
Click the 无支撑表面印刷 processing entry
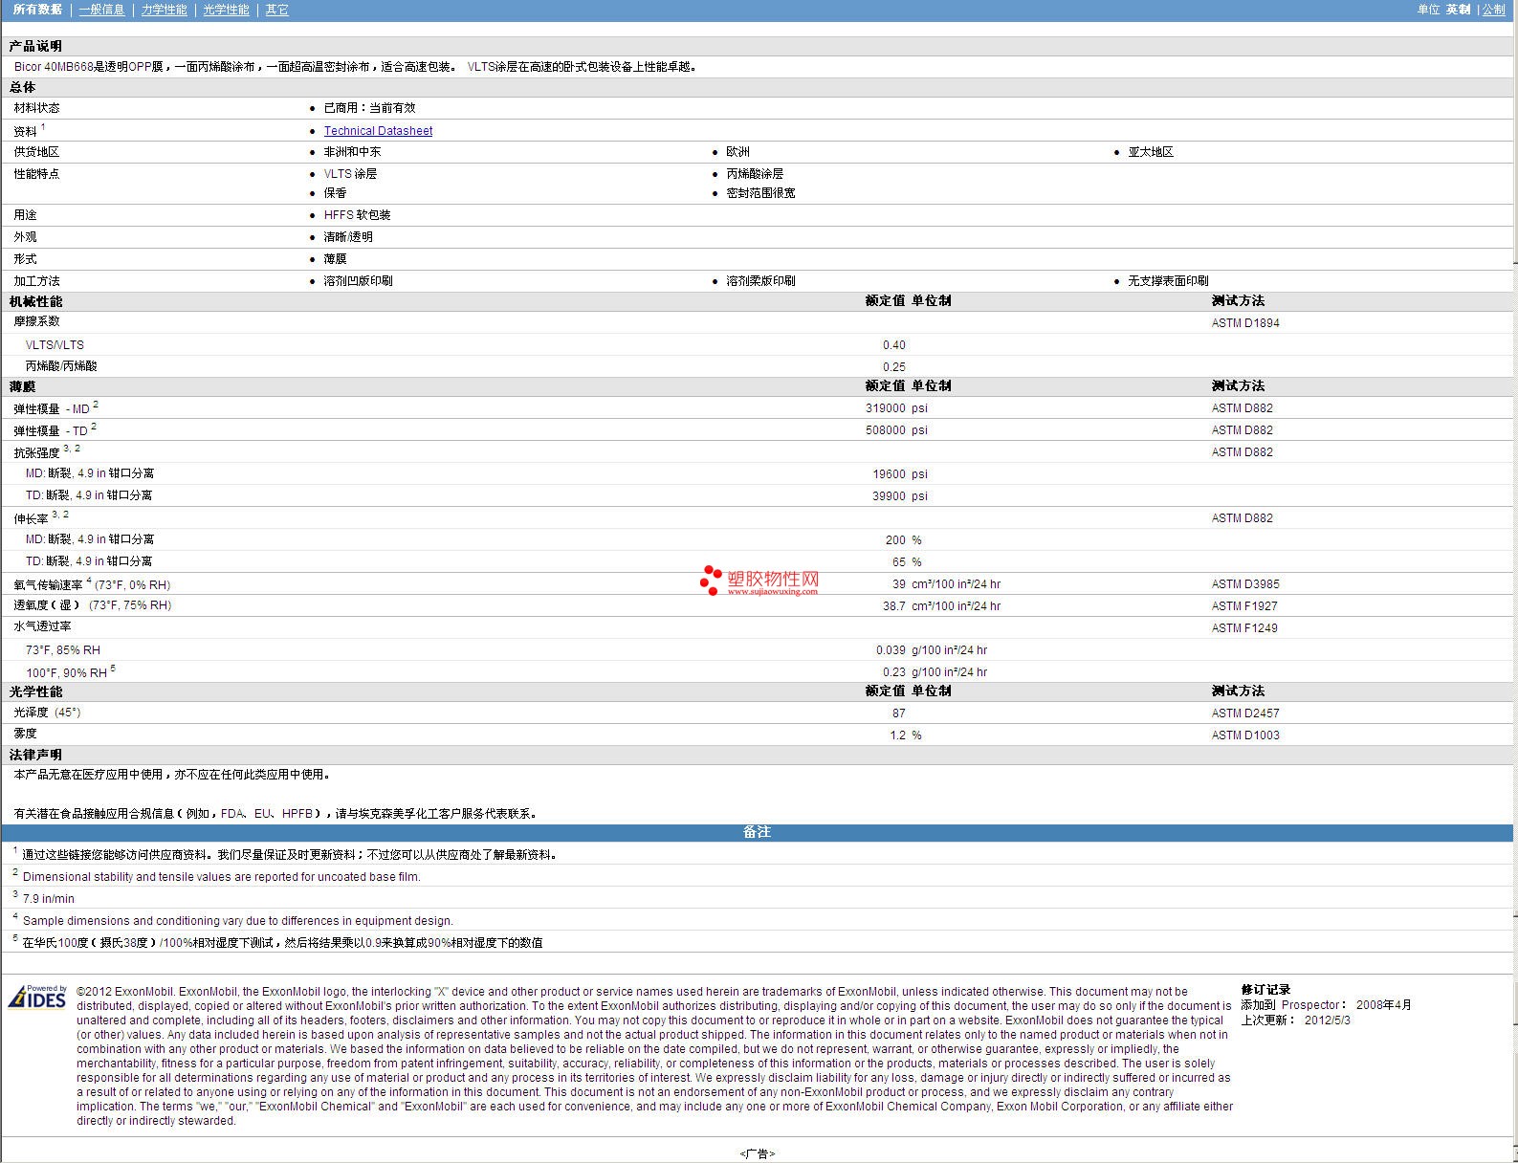click(1168, 281)
